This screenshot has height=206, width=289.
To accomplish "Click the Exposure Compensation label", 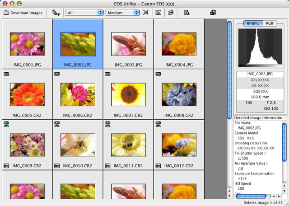I will pyautogui.click(x=254, y=173).
